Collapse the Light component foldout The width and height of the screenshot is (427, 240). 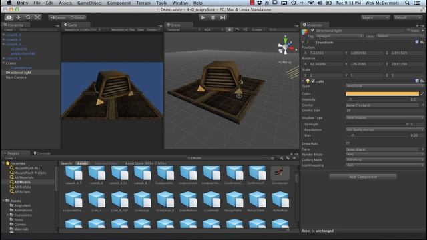tap(303, 81)
